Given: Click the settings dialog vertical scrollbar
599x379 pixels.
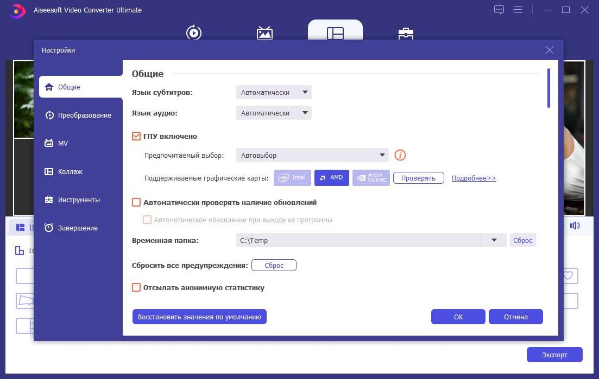Looking at the screenshot, I should [x=549, y=88].
